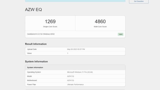This screenshot has height=90, width=160.
Task: Click the Set Baseline button
Action: [139, 1]
